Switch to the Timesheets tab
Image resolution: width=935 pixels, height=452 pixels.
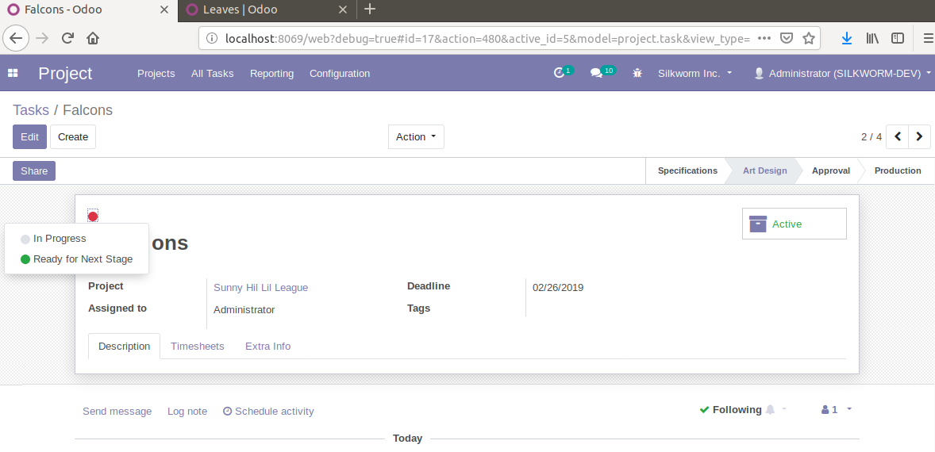pyautogui.click(x=198, y=346)
